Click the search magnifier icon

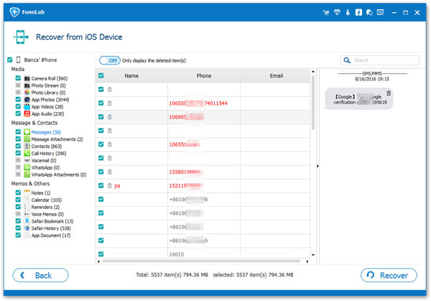pyautogui.click(x=347, y=60)
